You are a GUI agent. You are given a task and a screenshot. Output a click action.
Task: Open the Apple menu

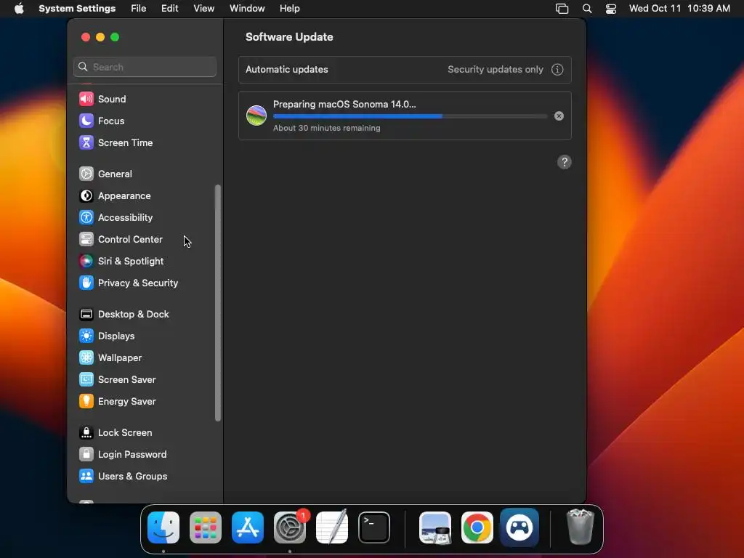pyautogui.click(x=19, y=9)
